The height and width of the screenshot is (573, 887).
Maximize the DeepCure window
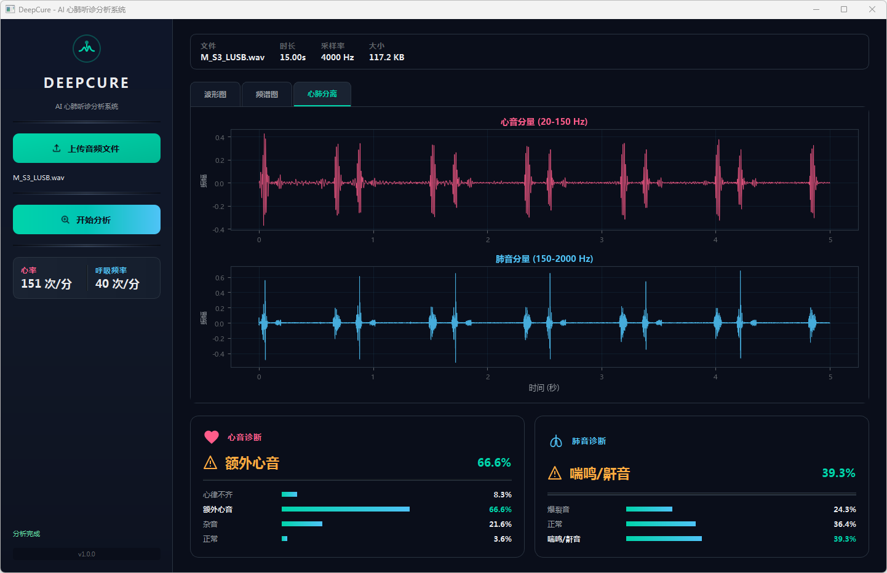coord(844,9)
